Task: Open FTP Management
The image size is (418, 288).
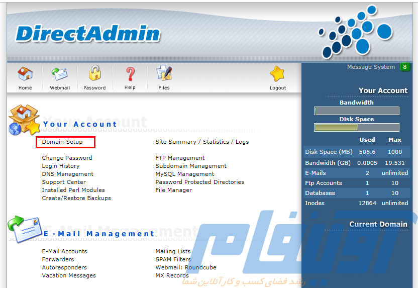Action: [180, 158]
